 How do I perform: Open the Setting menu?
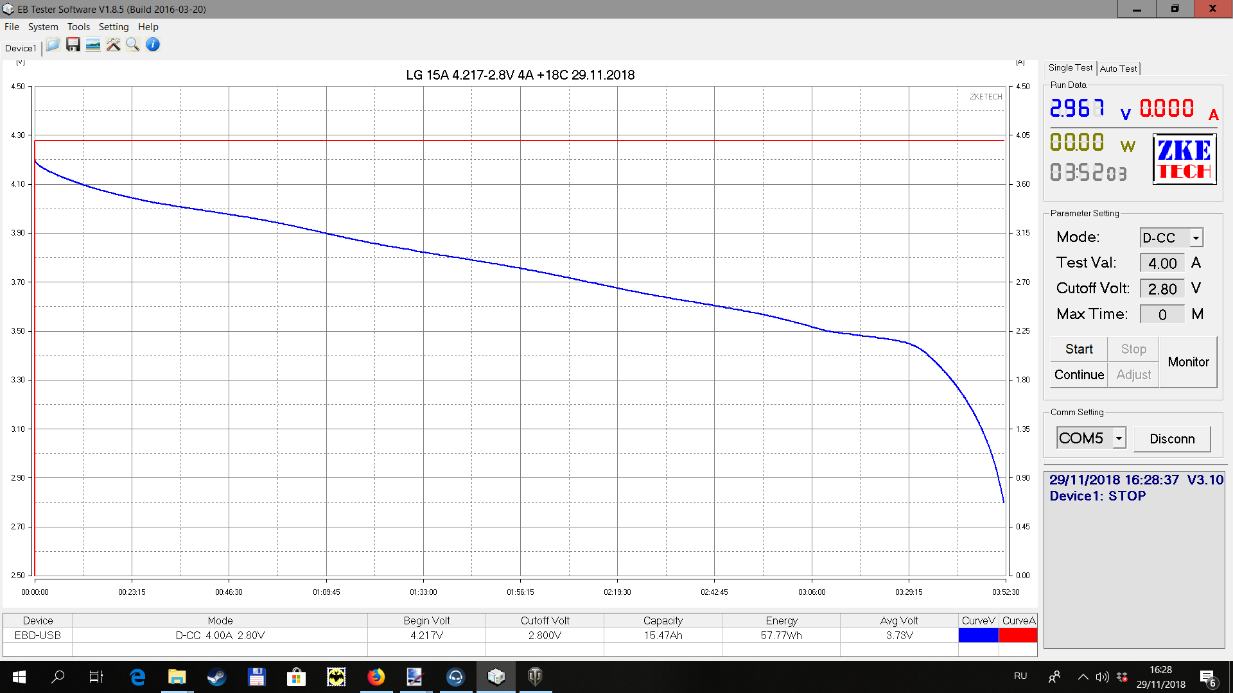point(114,27)
